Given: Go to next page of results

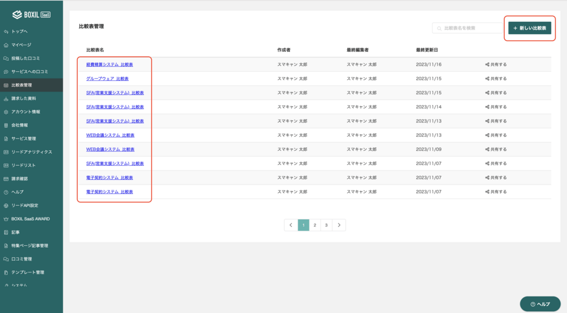Looking at the screenshot, I should tap(338, 225).
